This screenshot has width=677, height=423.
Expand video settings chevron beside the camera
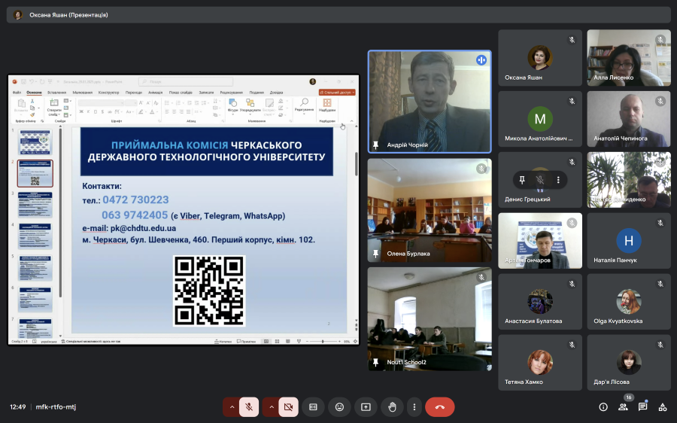click(x=271, y=407)
